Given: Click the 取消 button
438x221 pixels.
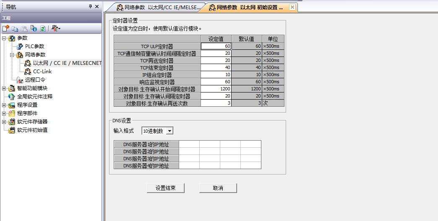Looking at the screenshot, I should pos(218,188).
